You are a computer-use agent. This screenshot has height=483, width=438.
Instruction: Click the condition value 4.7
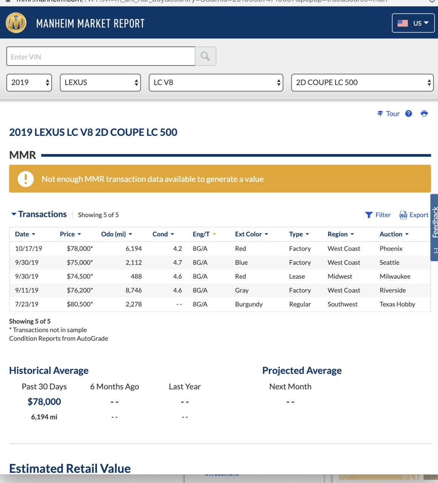tap(177, 262)
